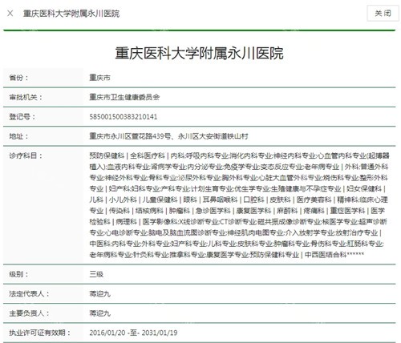Click the 地址 label
This screenshot has height=343, width=401.
click(18, 136)
